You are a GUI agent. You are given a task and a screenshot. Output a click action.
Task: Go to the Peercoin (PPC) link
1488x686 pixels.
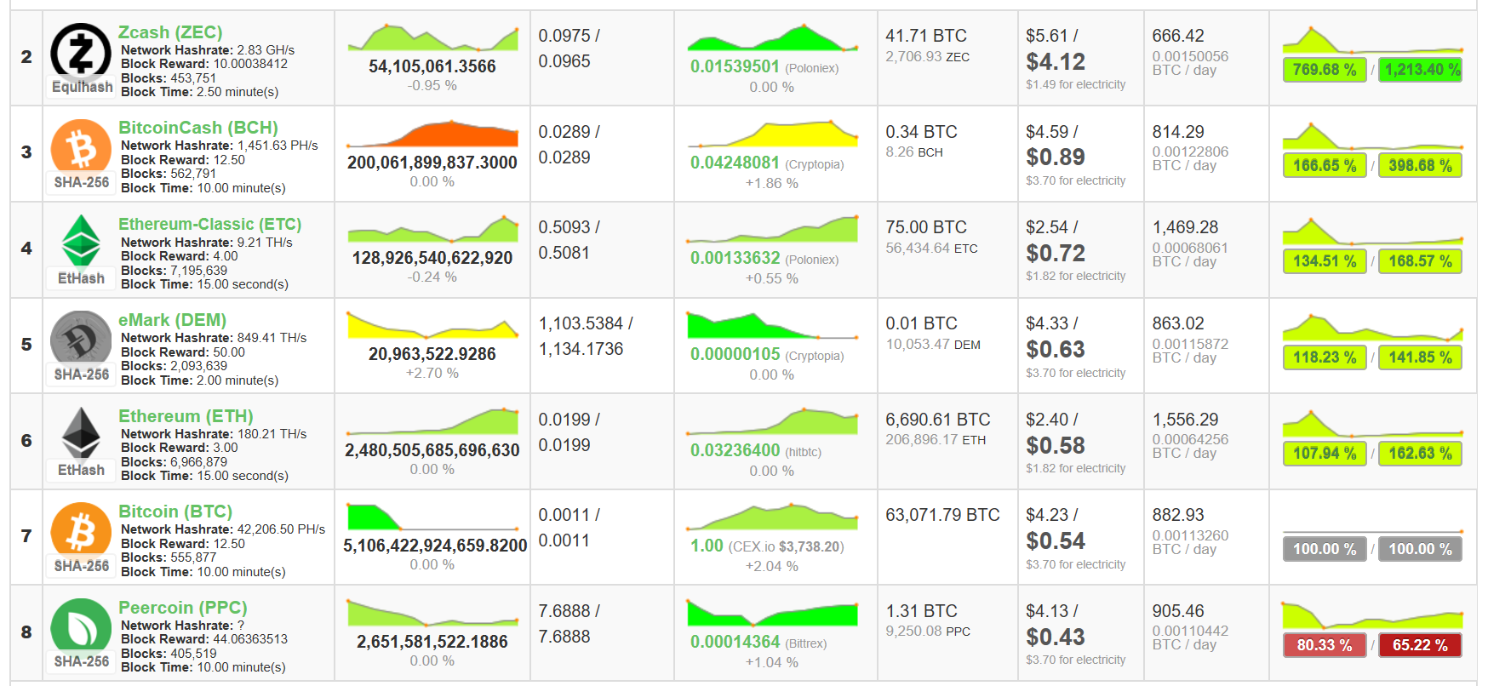click(x=182, y=608)
